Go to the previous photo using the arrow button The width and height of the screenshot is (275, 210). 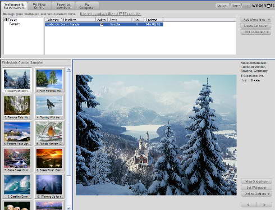coord(249,204)
